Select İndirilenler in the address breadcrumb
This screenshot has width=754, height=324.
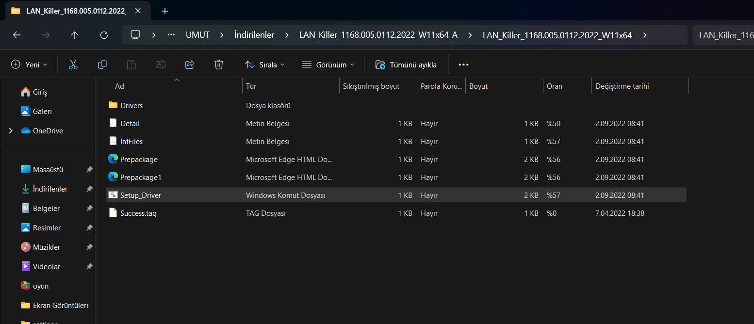pyautogui.click(x=254, y=35)
